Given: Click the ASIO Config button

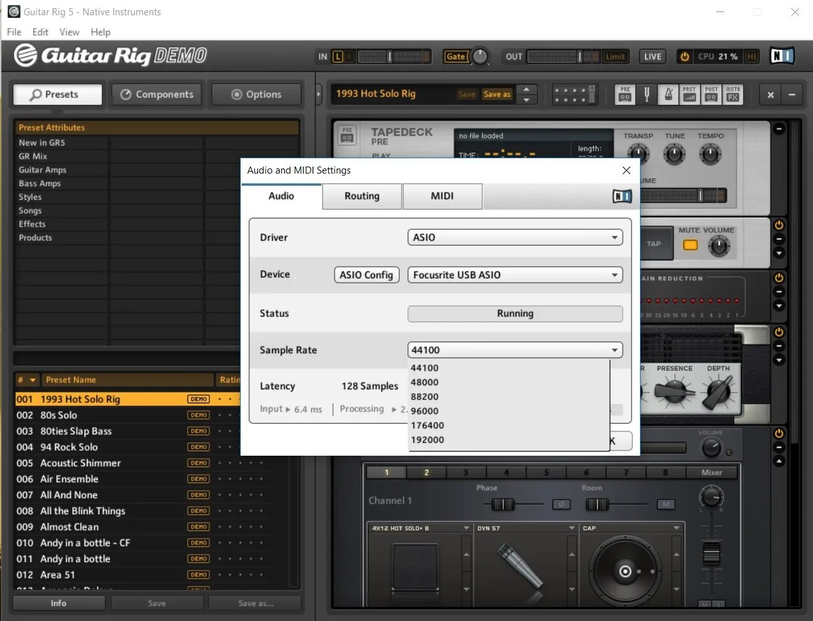Looking at the screenshot, I should [366, 274].
